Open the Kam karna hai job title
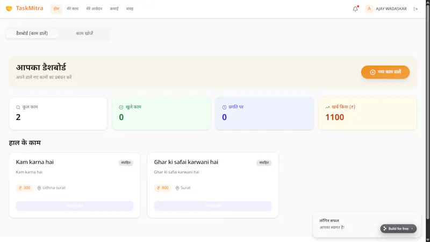Viewport: 430px width, 242px height. click(x=35, y=162)
